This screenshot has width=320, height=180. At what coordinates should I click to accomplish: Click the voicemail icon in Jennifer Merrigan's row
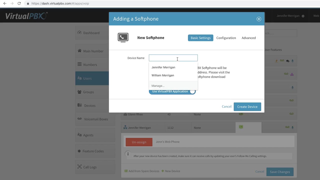click(287, 127)
